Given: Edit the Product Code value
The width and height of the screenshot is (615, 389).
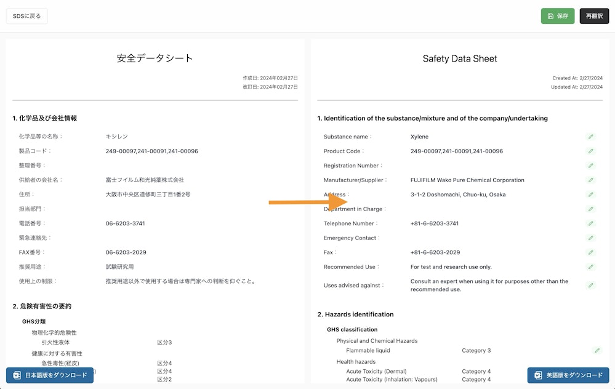Looking at the screenshot, I should pyautogui.click(x=591, y=151).
